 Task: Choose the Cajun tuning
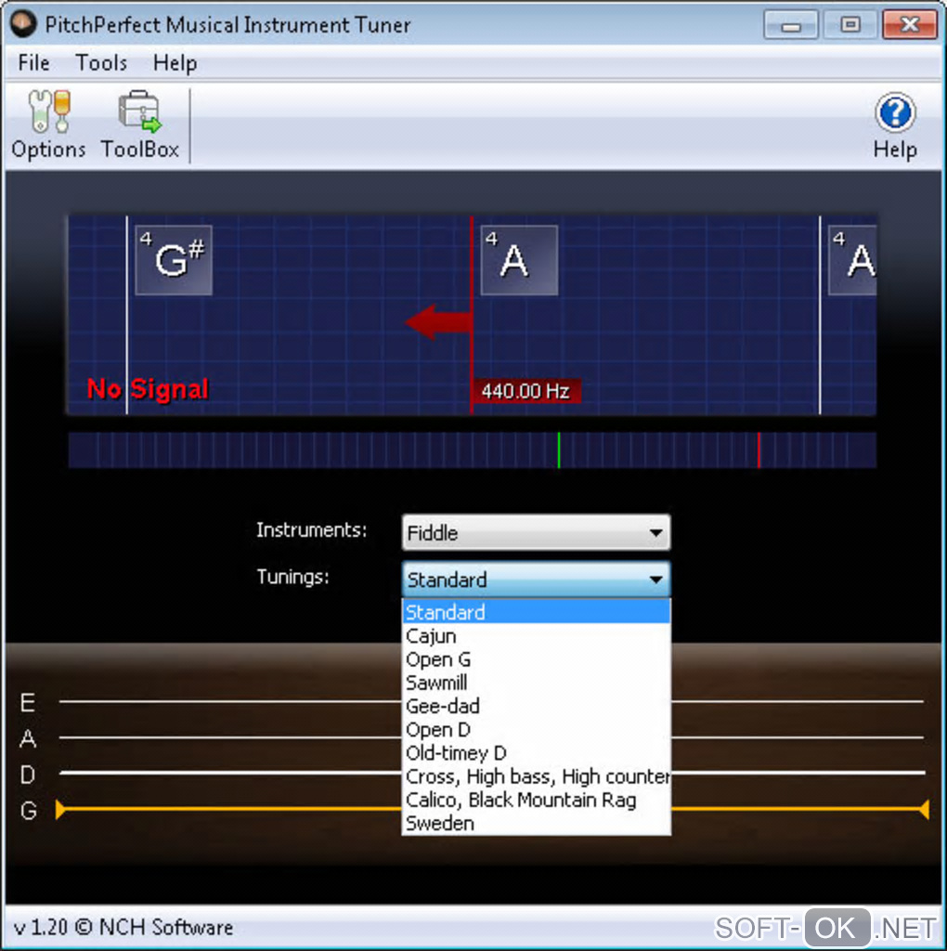click(x=537, y=635)
